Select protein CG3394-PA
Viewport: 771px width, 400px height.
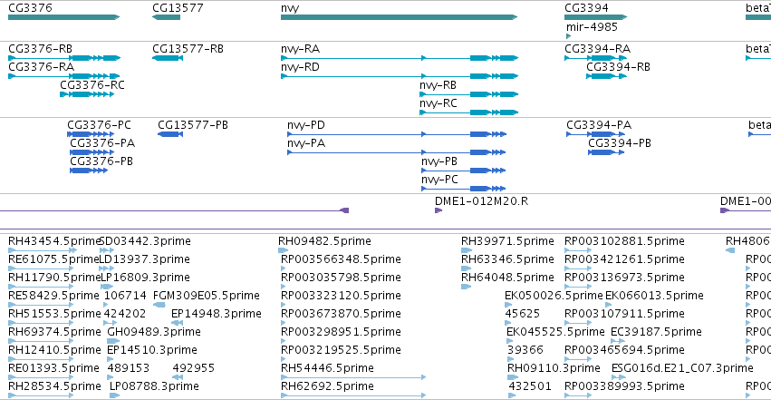pyautogui.click(x=595, y=134)
